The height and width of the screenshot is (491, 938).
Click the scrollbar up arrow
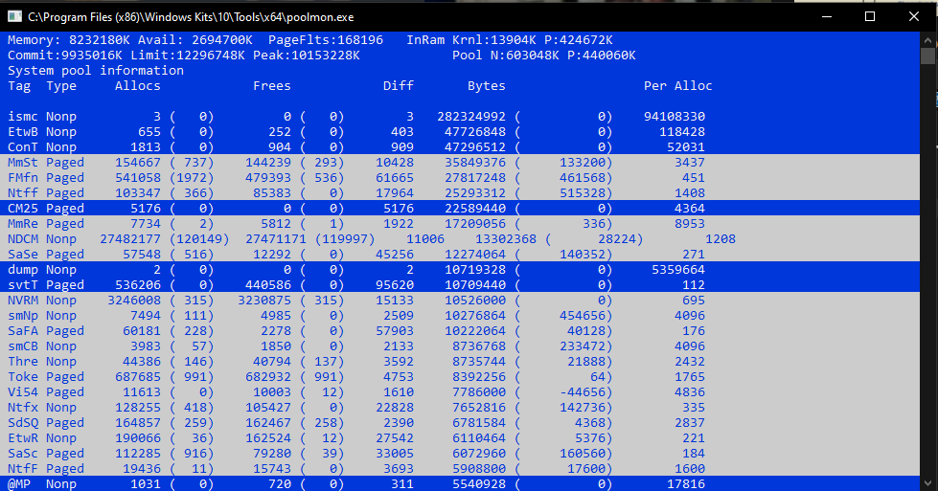927,40
